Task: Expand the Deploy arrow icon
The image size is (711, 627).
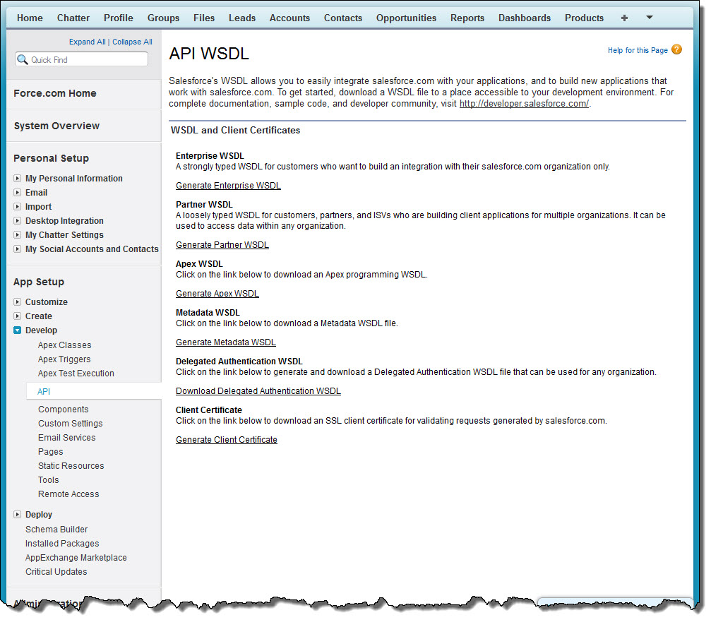Action: coord(17,514)
